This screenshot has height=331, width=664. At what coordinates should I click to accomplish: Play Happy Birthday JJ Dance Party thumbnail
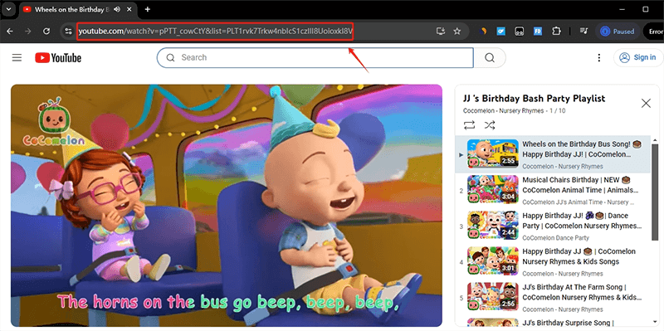493,225
